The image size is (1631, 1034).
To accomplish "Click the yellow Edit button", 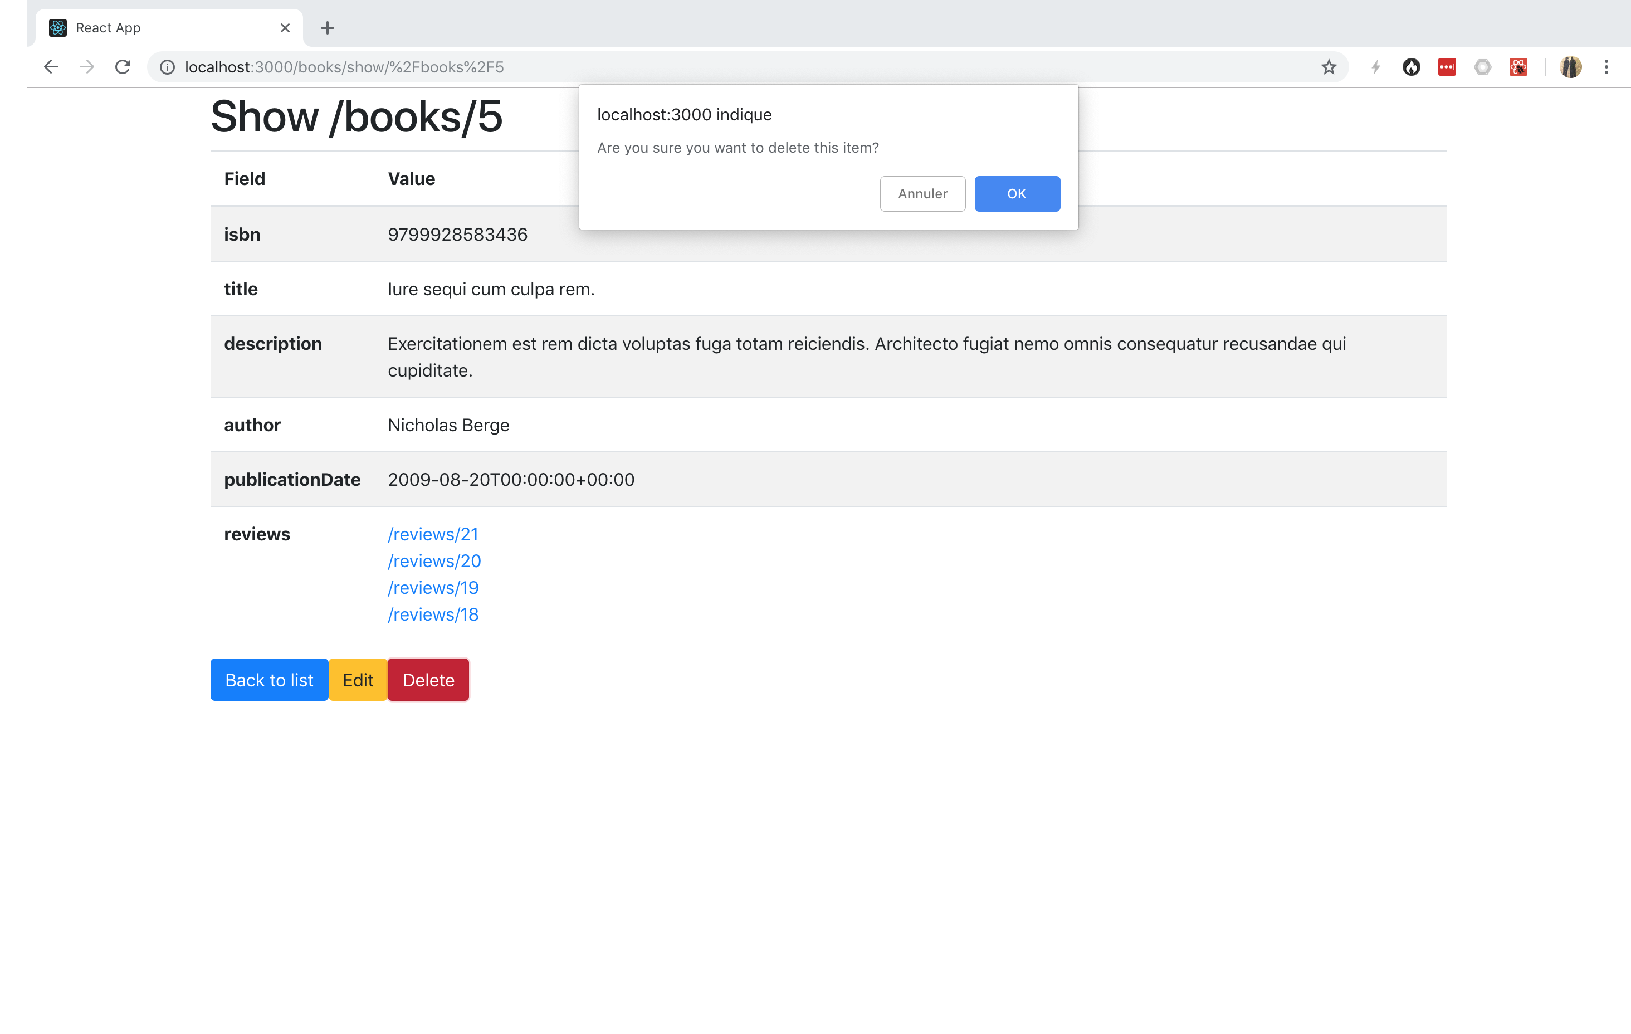I will (x=358, y=680).
